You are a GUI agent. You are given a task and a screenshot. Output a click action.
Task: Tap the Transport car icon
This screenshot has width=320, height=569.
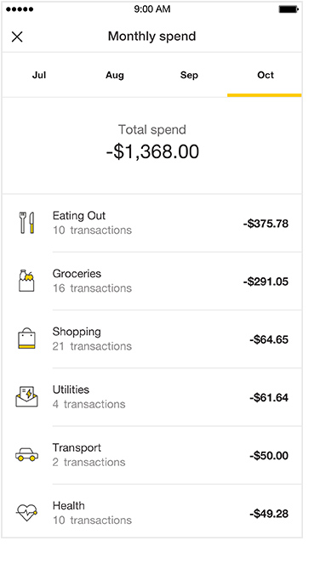26,455
